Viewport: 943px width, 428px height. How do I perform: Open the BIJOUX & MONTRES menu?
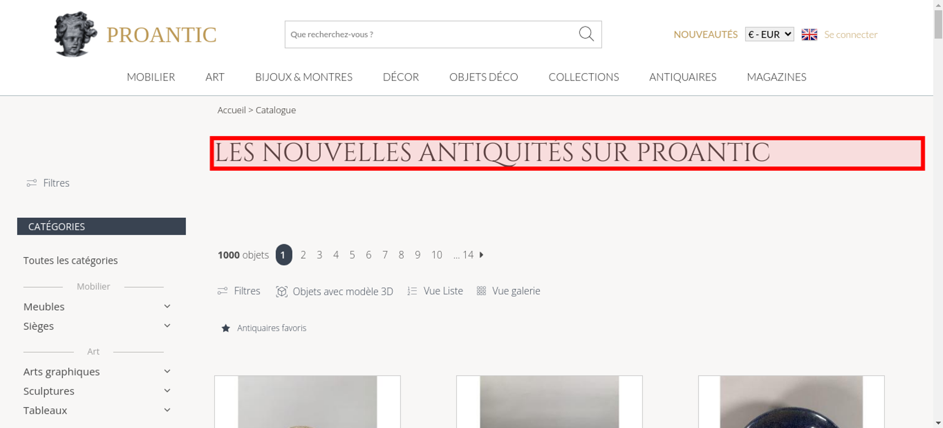(x=304, y=77)
